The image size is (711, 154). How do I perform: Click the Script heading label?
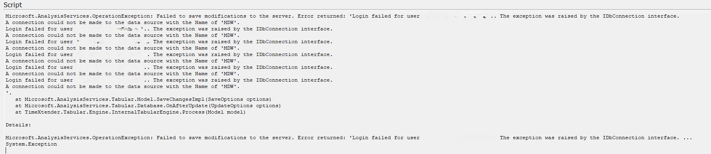coord(13,5)
